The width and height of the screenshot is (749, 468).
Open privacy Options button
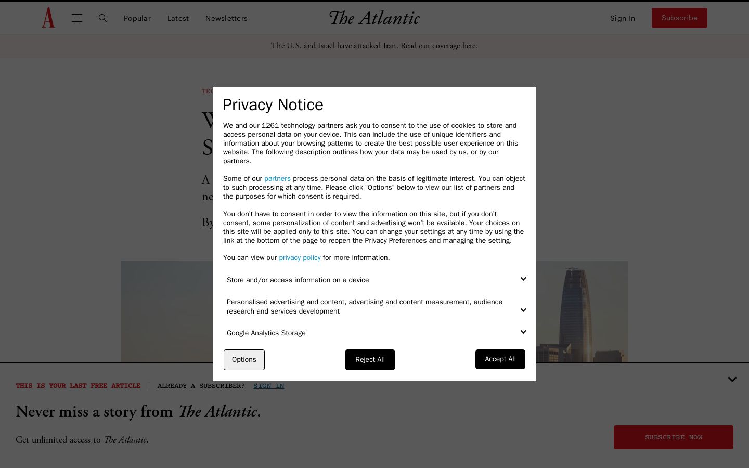244,360
